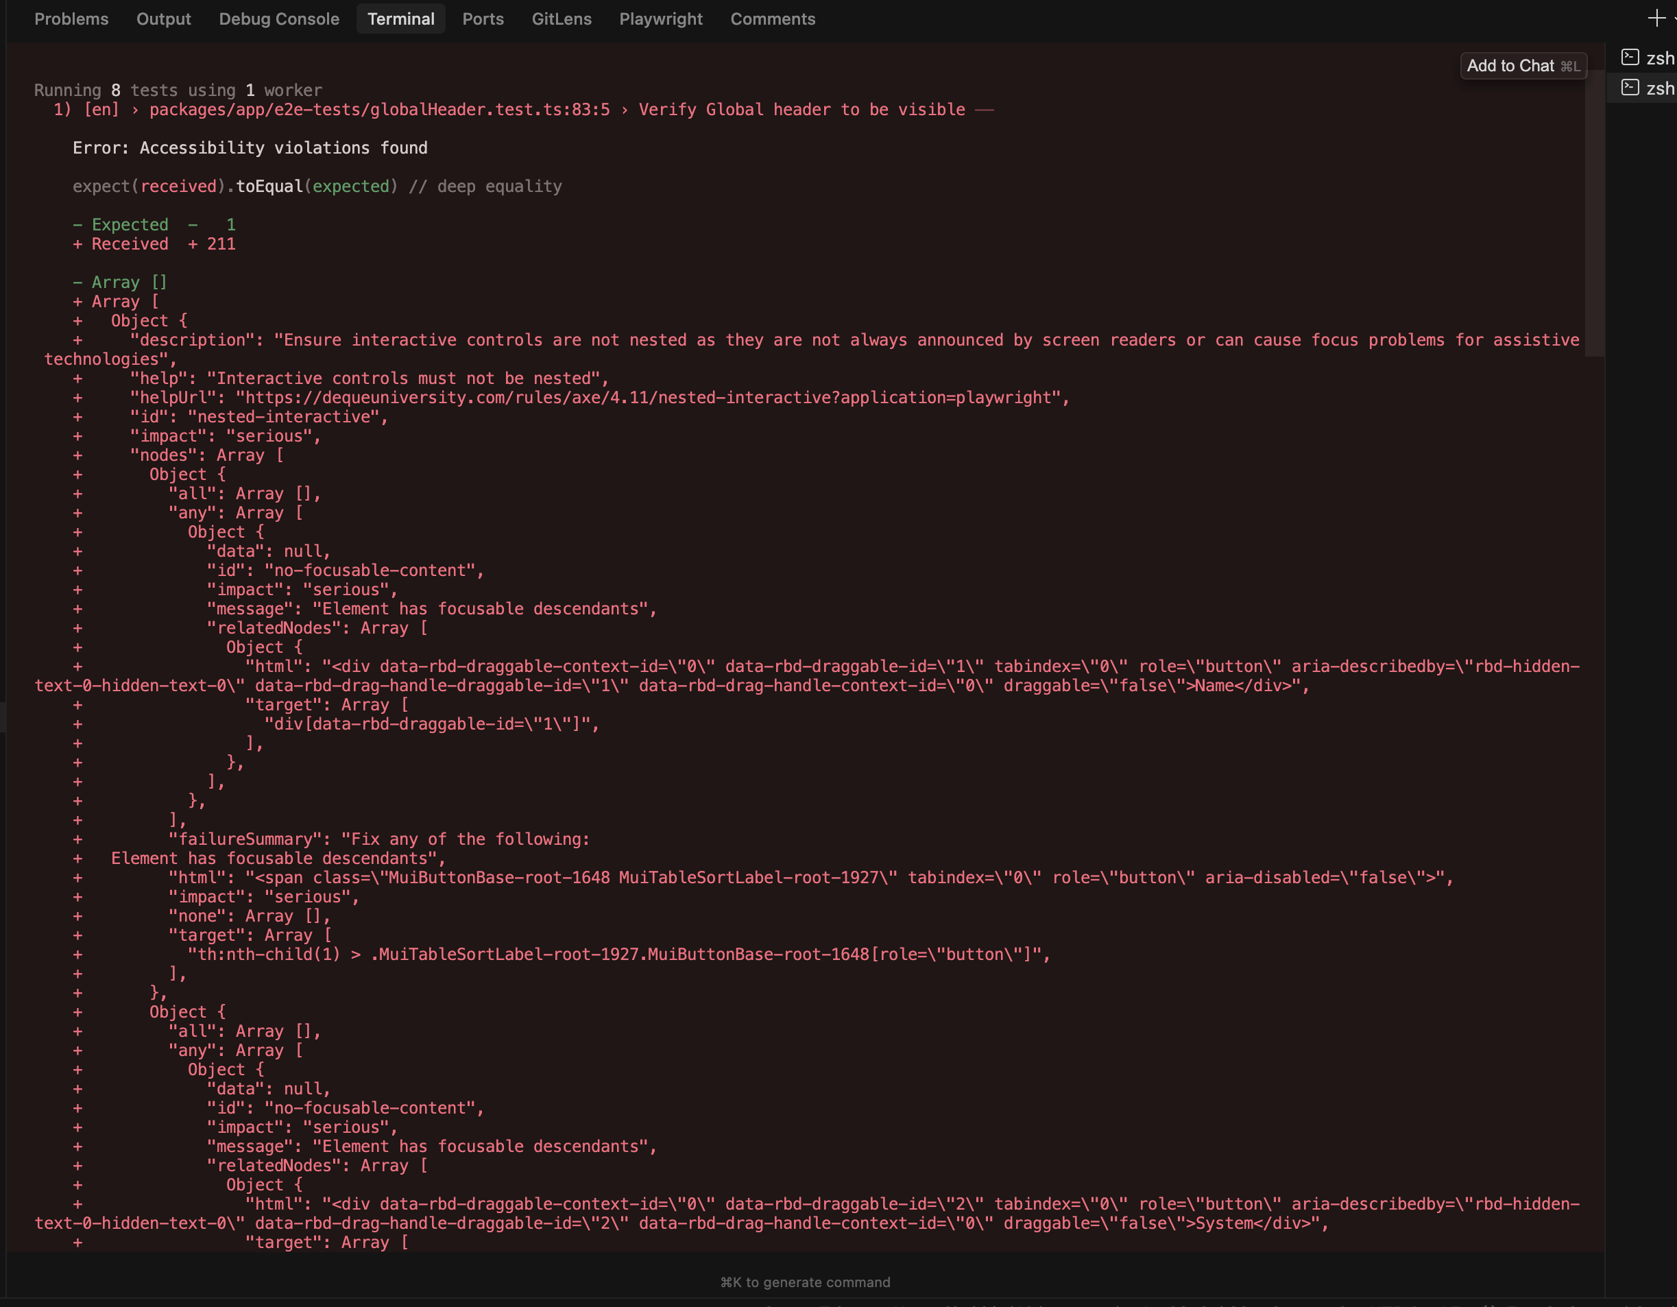Click the 'Running 8 tests' output line
Viewport: 1677px width, 1307px height.
pyautogui.click(x=178, y=91)
